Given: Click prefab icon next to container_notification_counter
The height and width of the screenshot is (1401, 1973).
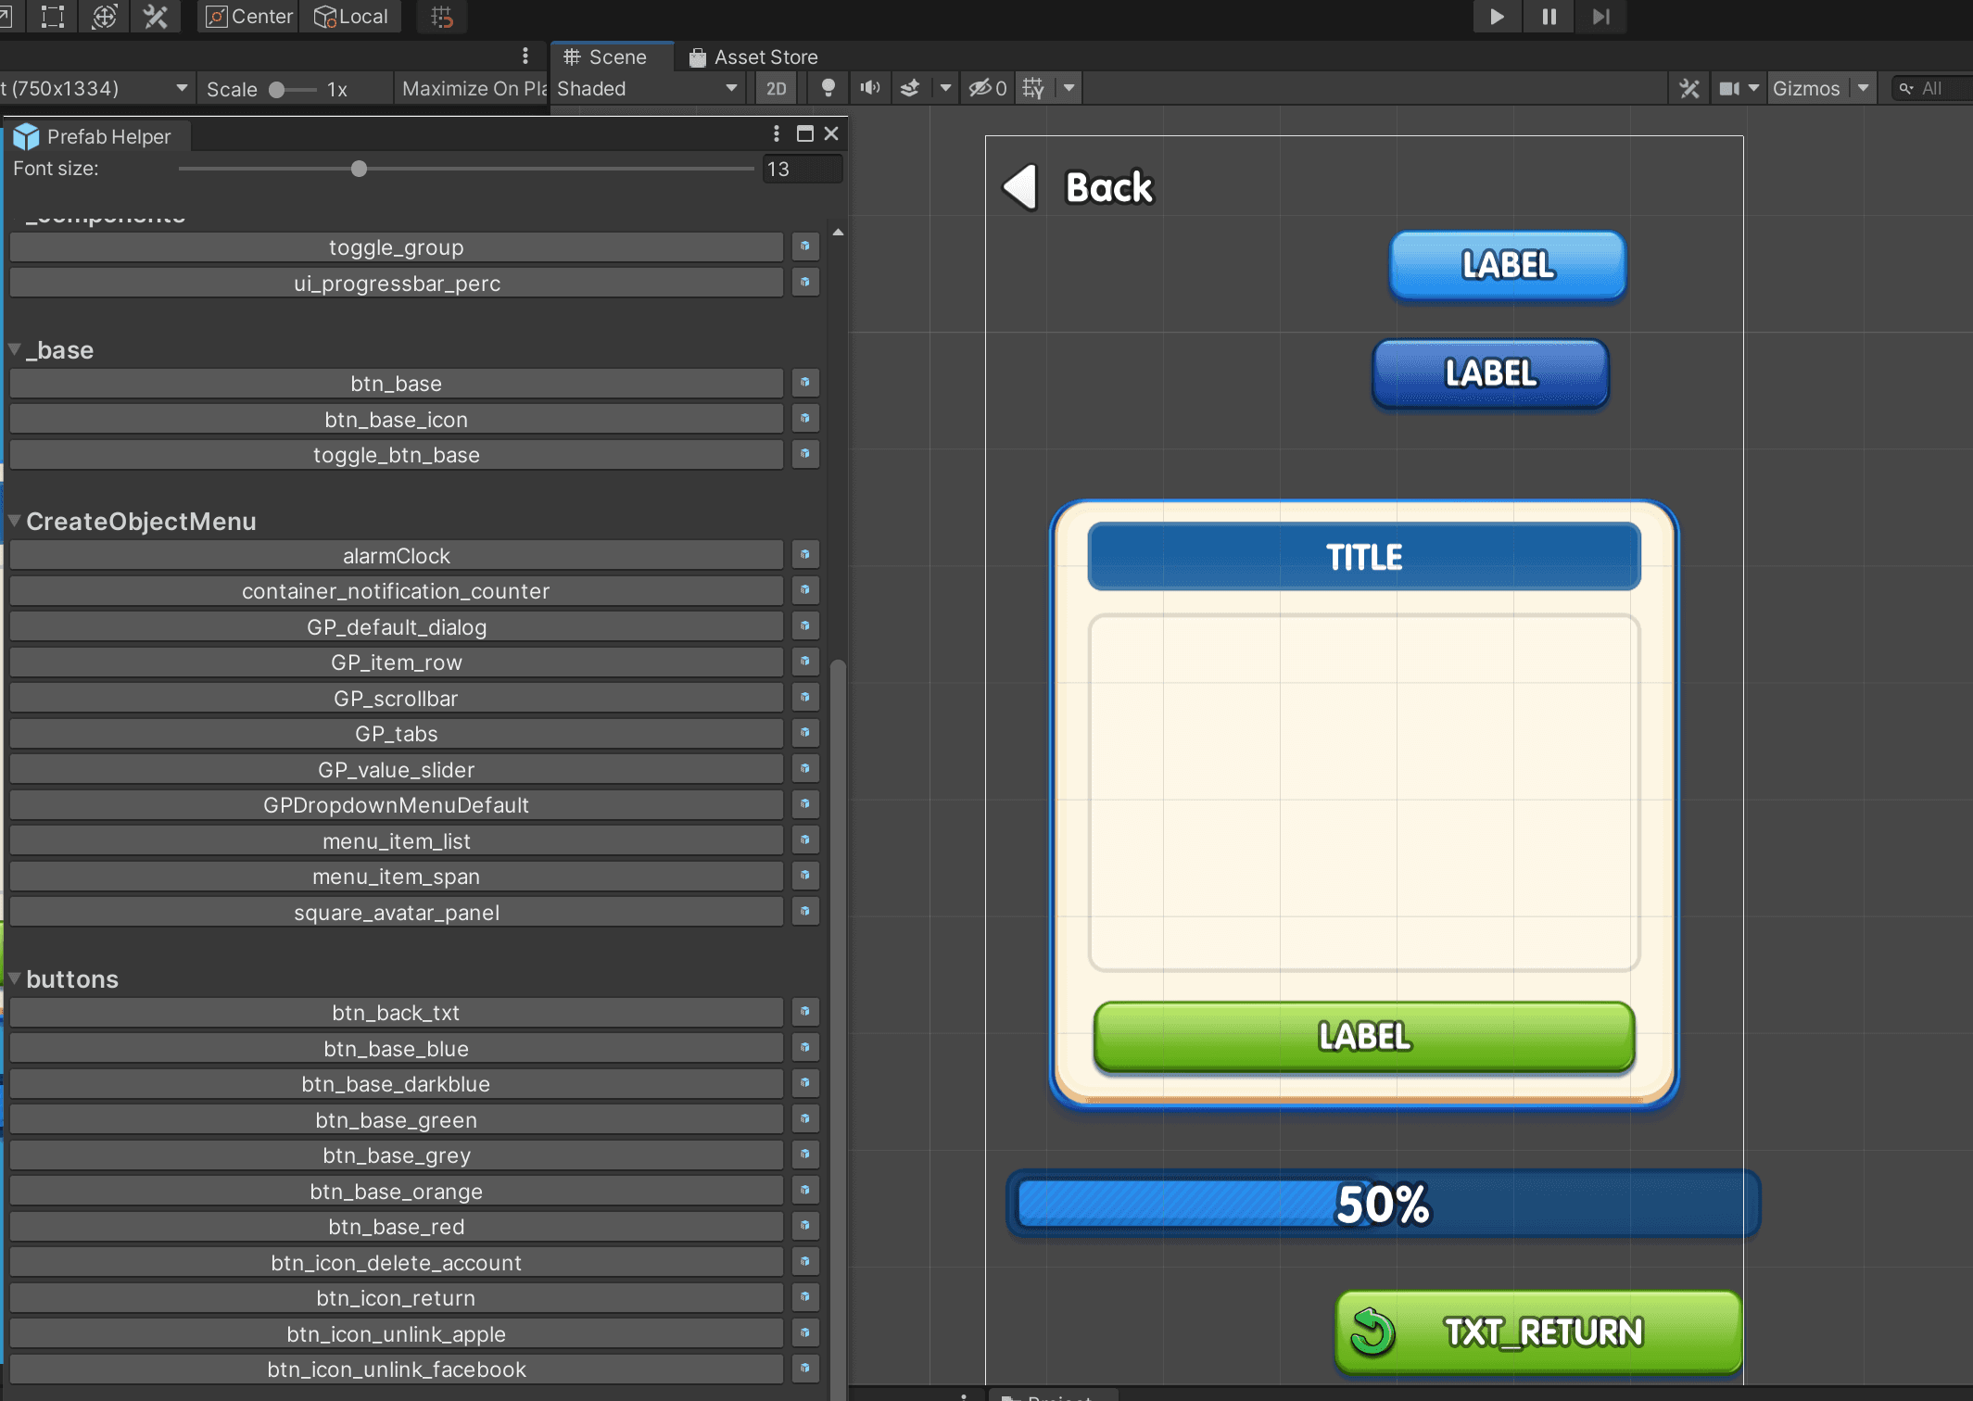Looking at the screenshot, I should pos(805,590).
